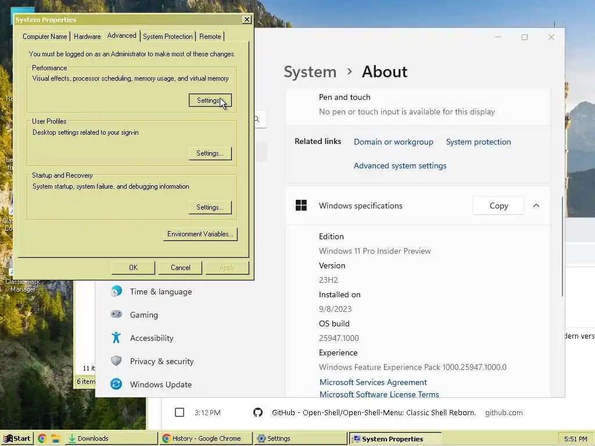Open Performance Settings button
595x446 pixels.
(x=210, y=100)
